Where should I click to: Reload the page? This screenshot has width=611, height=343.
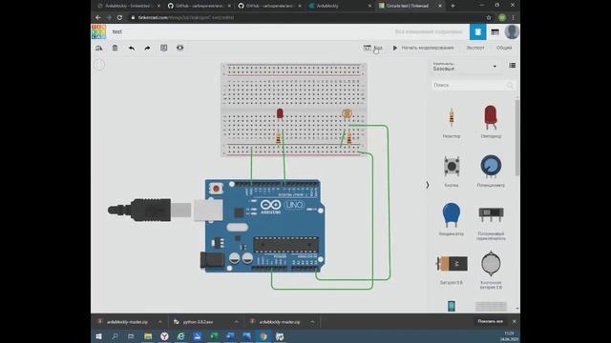tap(119, 17)
